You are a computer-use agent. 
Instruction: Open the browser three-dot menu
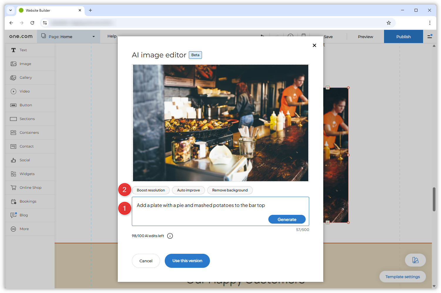430,23
